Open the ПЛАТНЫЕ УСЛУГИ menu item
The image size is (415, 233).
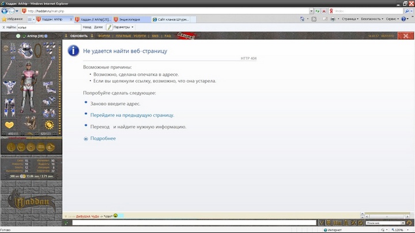(130, 36)
